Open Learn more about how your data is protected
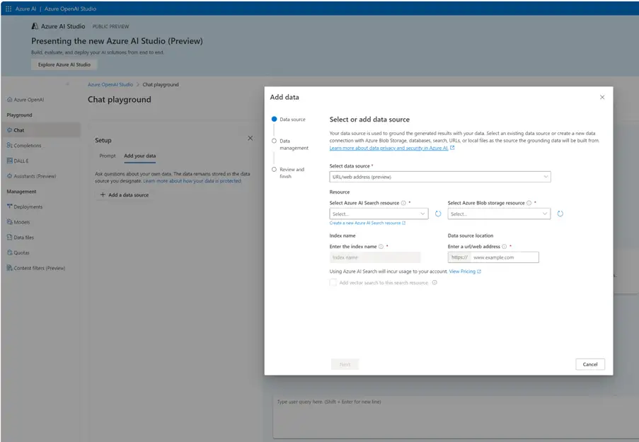Image resolution: width=639 pixels, height=442 pixels. (x=192, y=181)
